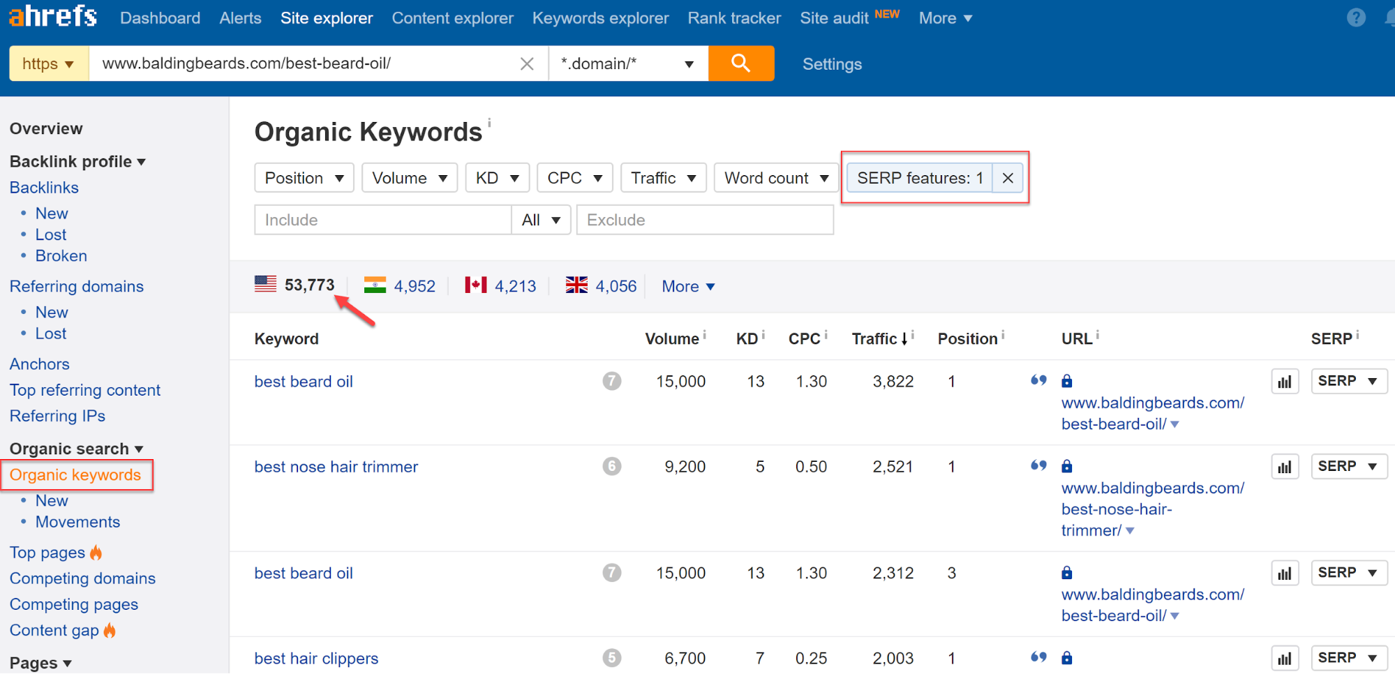Clear the URL field with the X icon
Screen dimensions: 1395x674
pos(527,64)
